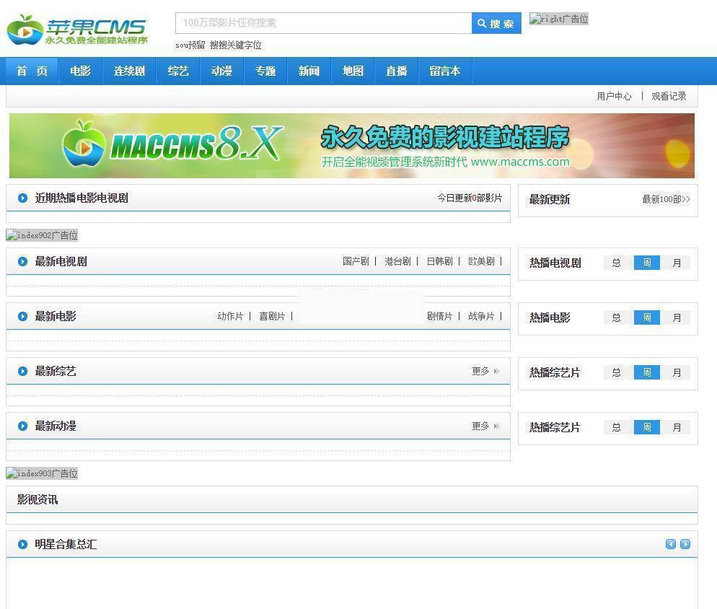Screen dimensions: 717x609
Task: Expand 更多 in 最新综艺 section
Action: [x=485, y=371]
